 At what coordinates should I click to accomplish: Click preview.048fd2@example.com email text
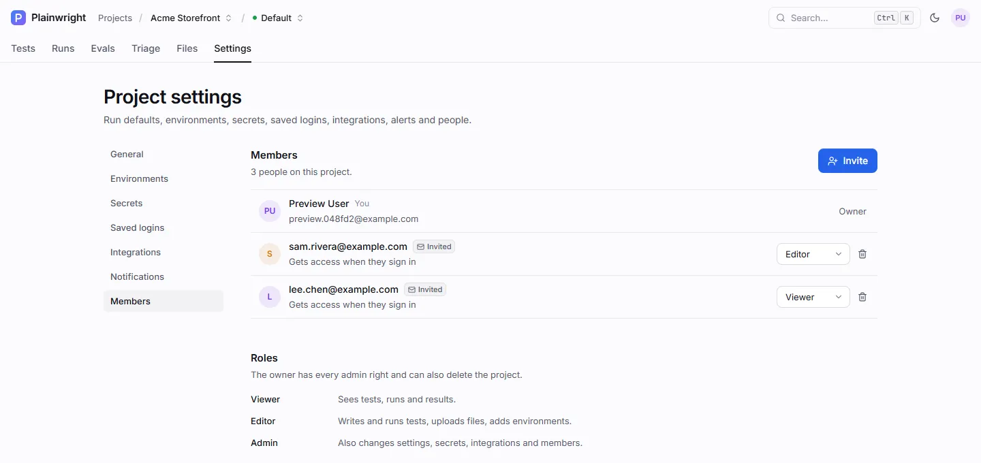pos(354,219)
